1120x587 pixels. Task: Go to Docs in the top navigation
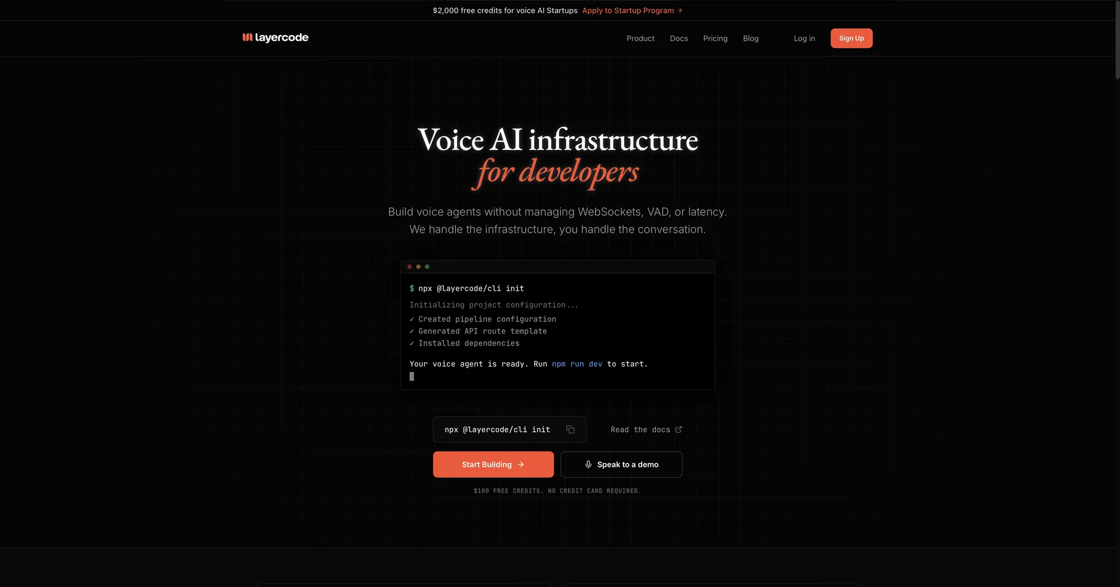tap(678, 39)
